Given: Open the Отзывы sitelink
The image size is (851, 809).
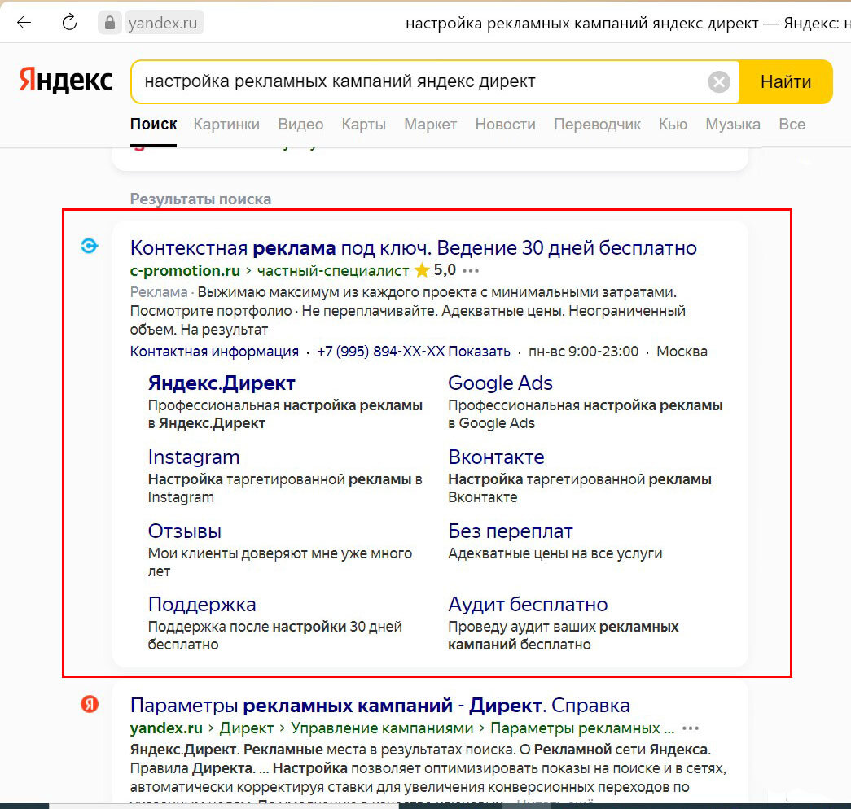Looking at the screenshot, I should coord(185,531).
